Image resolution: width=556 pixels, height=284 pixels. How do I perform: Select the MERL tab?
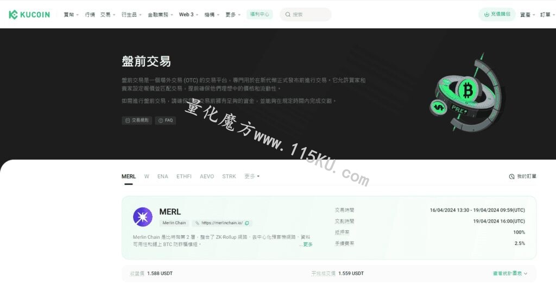[128, 176]
